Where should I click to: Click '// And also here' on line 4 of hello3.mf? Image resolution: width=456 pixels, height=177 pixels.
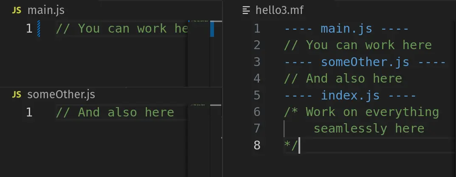pyautogui.click(x=343, y=78)
